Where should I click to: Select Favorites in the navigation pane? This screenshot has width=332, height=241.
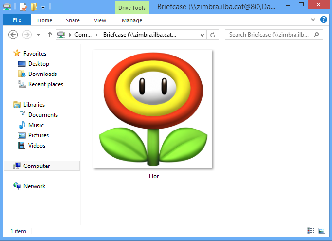tap(35, 54)
